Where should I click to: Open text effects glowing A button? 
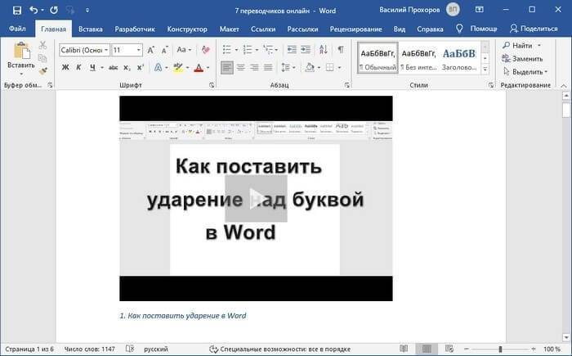tap(158, 67)
